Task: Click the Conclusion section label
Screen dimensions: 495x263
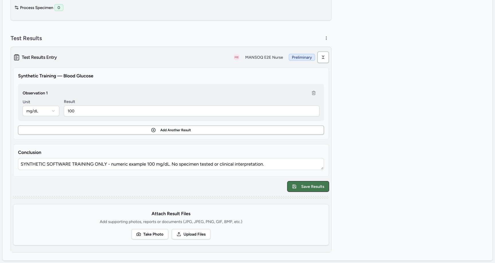Action: click(x=30, y=152)
